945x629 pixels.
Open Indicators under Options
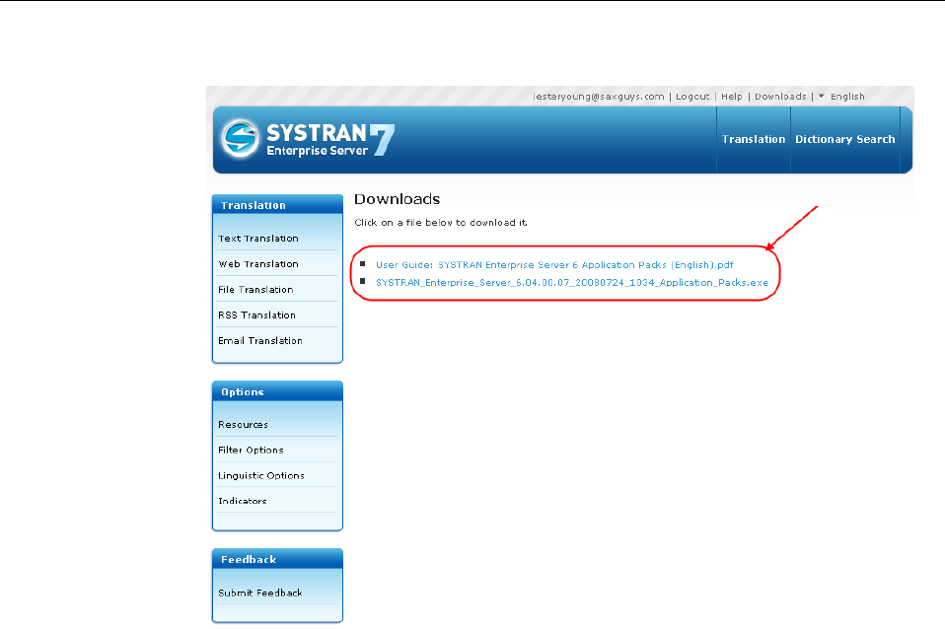[x=243, y=501]
